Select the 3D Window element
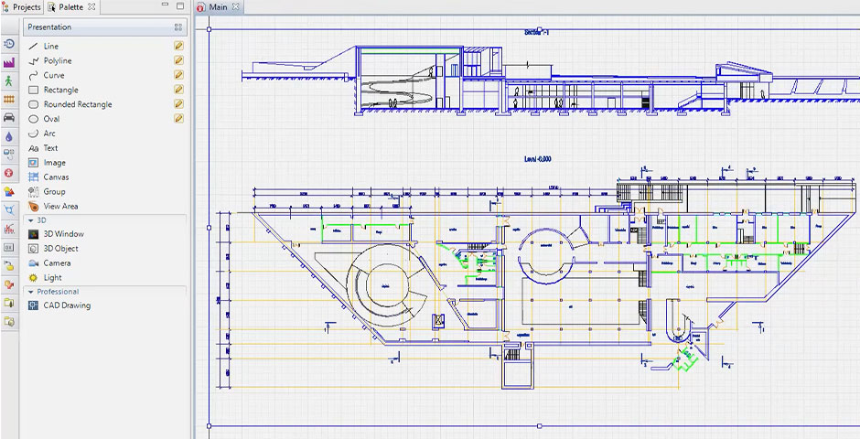 63,234
